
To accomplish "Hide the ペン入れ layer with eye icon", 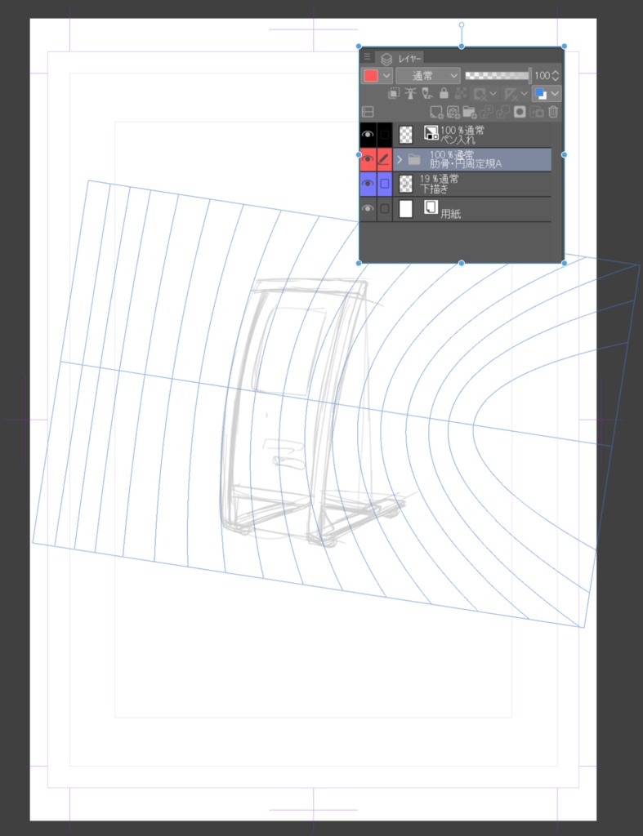I will pyautogui.click(x=368, y=135).
